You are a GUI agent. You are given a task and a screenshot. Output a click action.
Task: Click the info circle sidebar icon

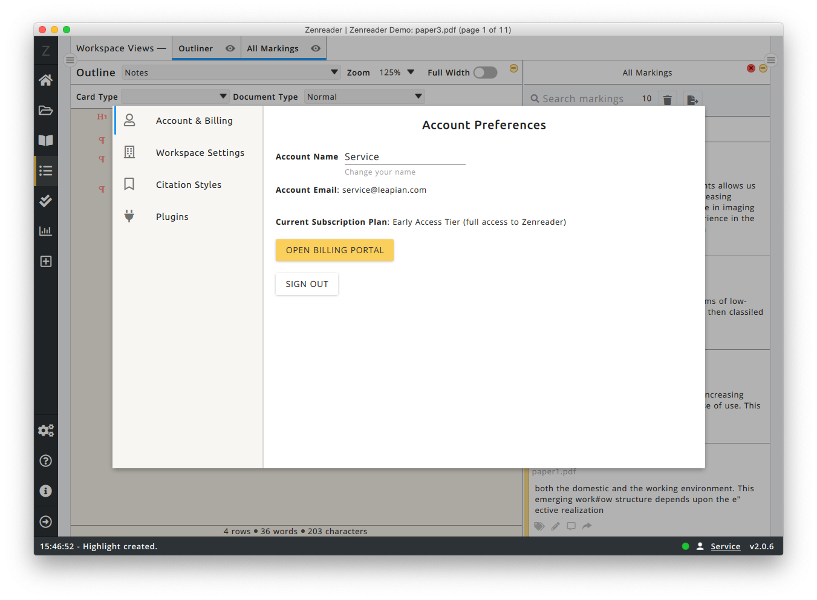coord(45,491)
